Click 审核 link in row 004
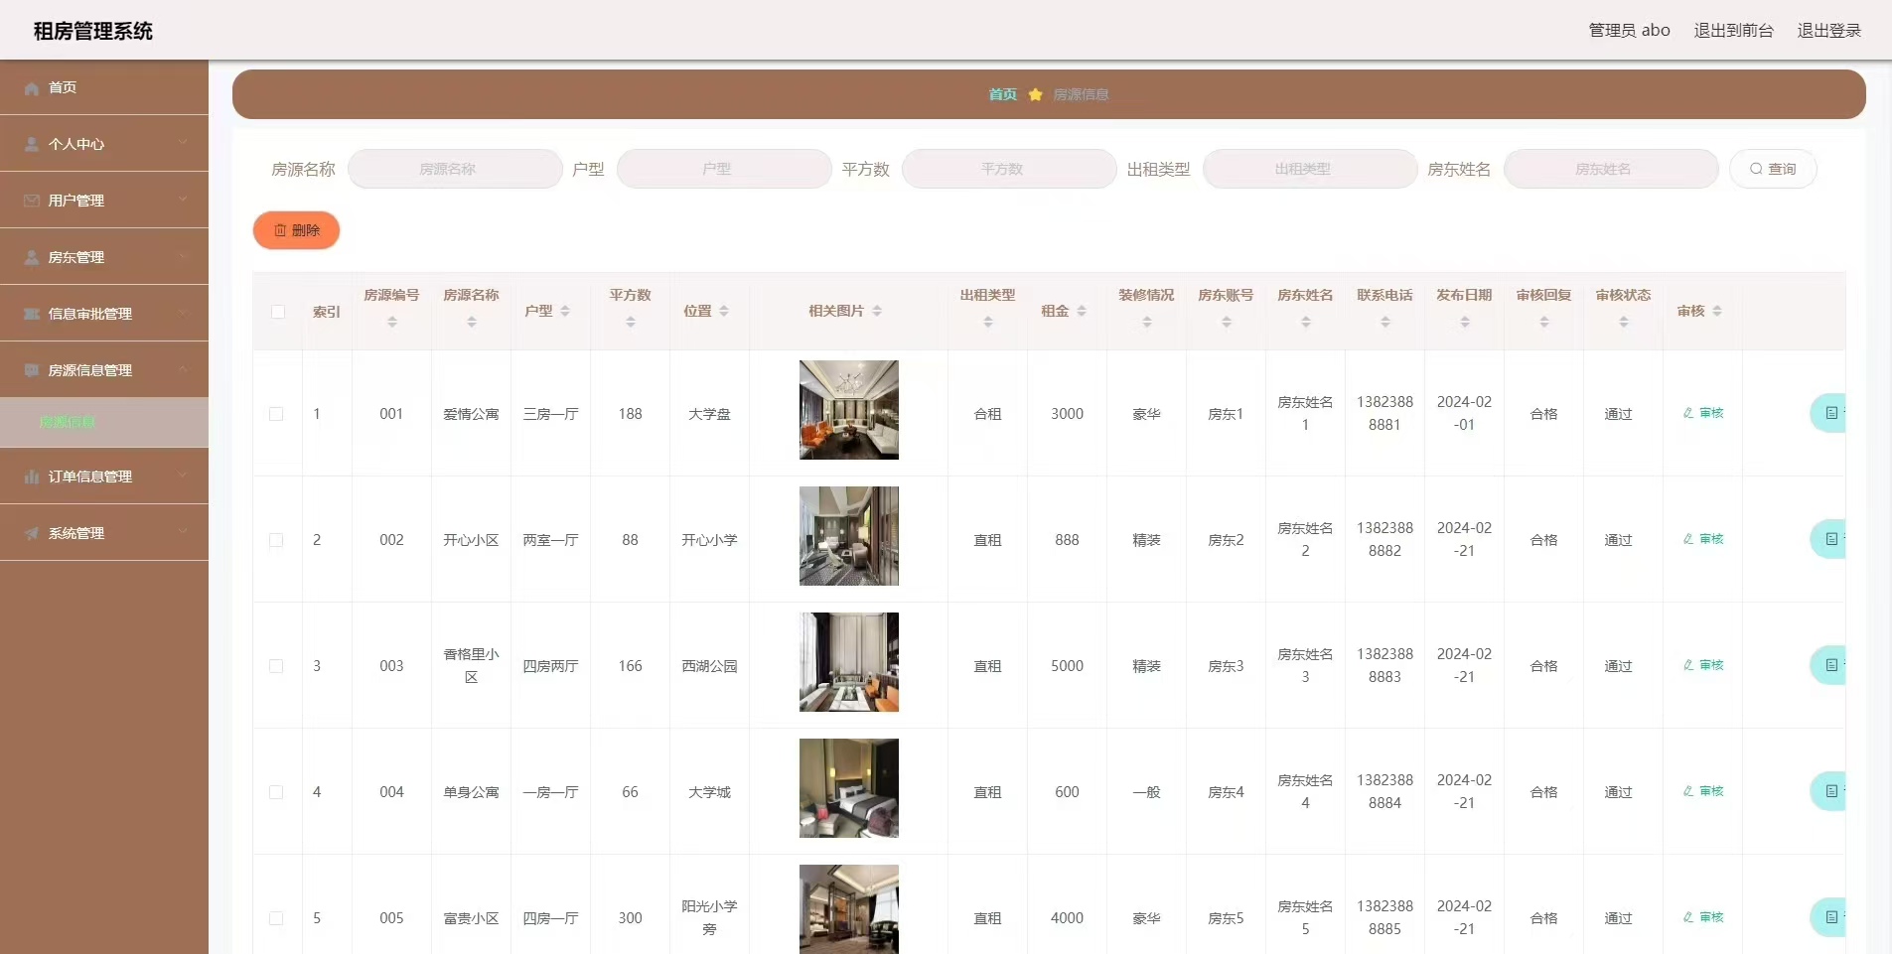This screenshot has width=1892, height=954. pyautogui.click(x=1703, y=791)
